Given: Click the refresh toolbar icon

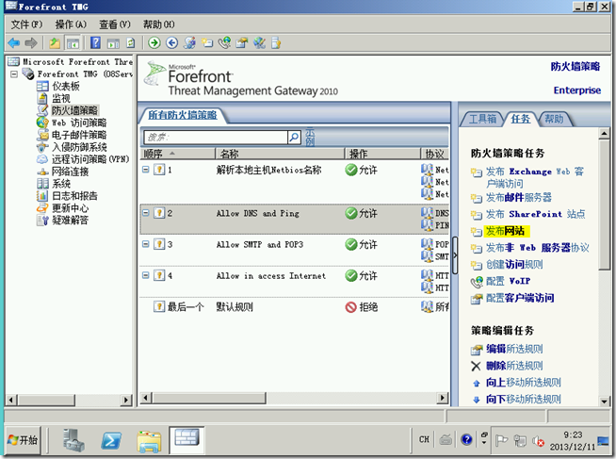Looking at the screenshot, I should tap(130, 42).
